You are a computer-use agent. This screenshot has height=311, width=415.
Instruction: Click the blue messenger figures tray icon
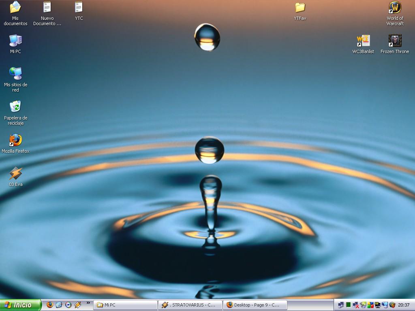click(x=385, y=305)
